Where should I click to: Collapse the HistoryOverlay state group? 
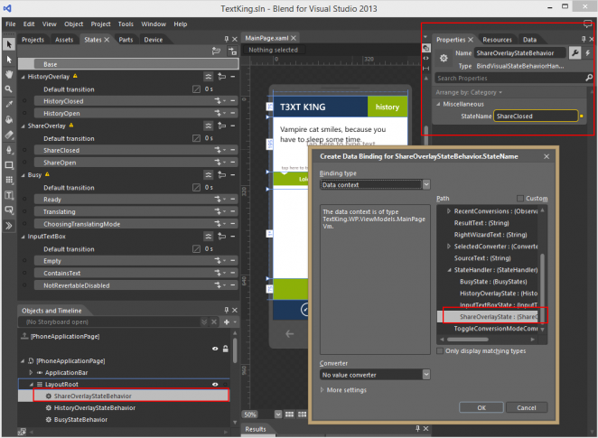[x=23, y=77]
